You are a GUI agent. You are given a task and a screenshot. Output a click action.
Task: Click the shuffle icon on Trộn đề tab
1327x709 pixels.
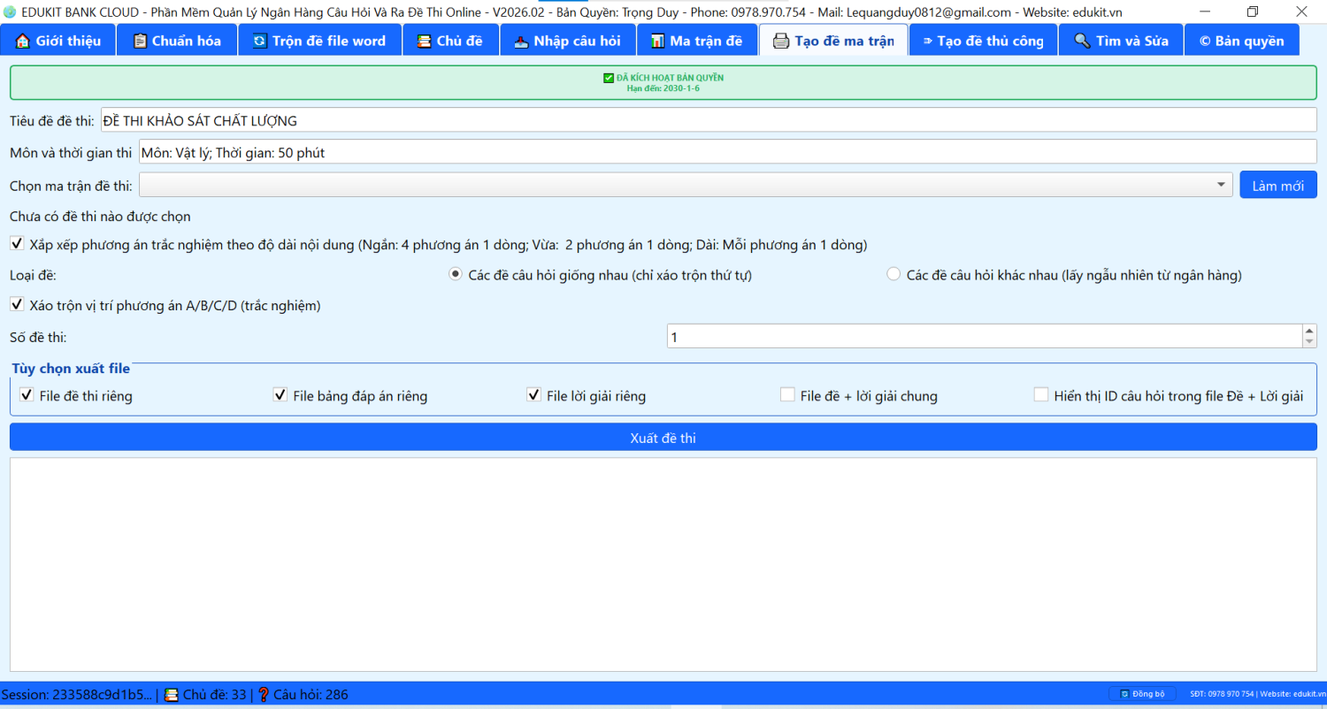pyautogui.click(x=259, y=42)
